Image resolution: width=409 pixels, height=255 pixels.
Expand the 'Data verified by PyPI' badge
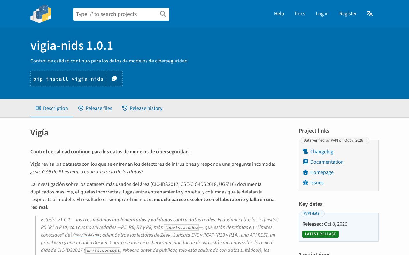coord(335,140)
